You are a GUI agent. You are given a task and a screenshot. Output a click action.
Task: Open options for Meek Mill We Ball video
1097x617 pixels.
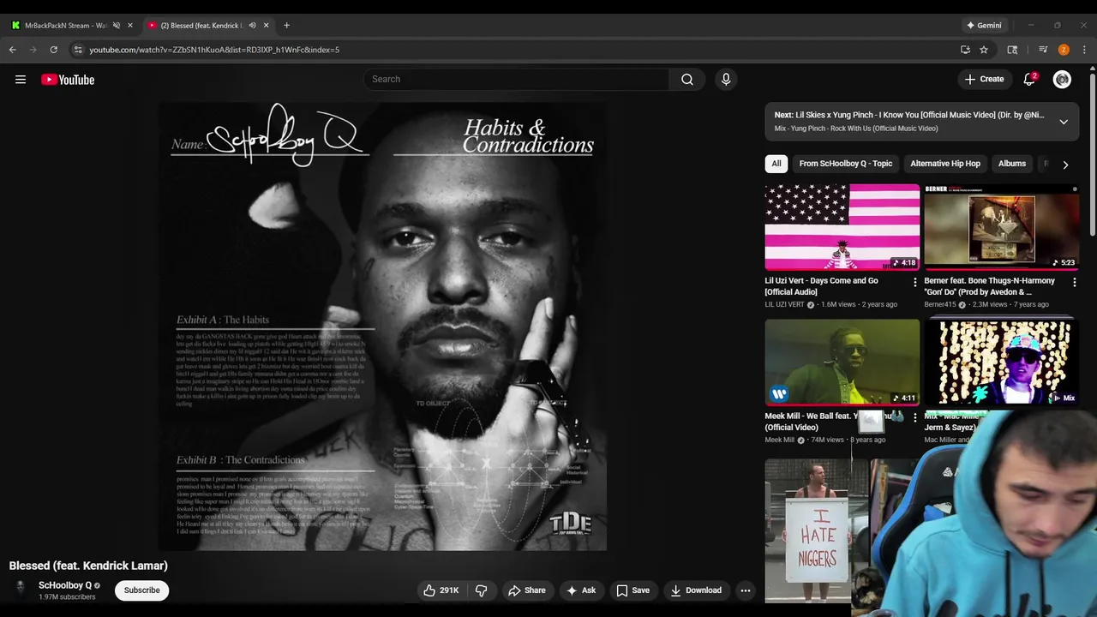914,417
